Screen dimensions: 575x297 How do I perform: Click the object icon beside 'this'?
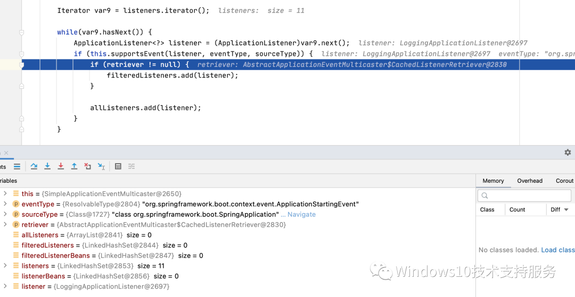tap(16, 193)
